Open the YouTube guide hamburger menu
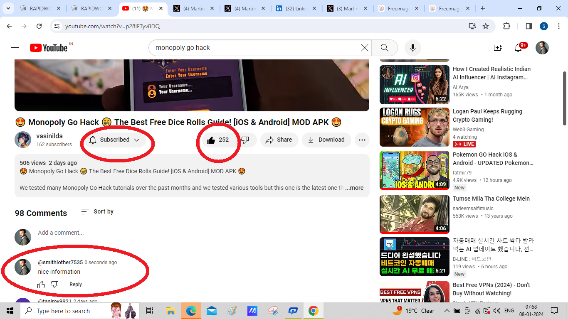 click(x=15, y=48)
